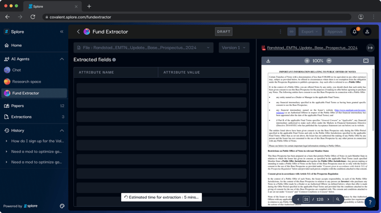Click ATTRIBUTE NAME column header

click(96, 73)
